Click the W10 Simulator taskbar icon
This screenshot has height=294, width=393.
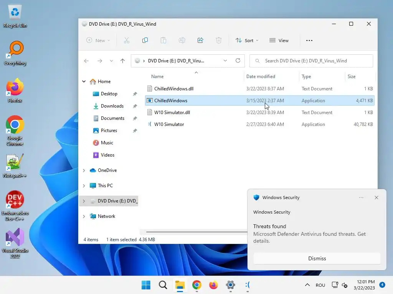tap(248, 285)
